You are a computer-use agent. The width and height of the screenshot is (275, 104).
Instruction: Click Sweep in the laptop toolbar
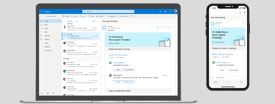click(x=91, y=16)
